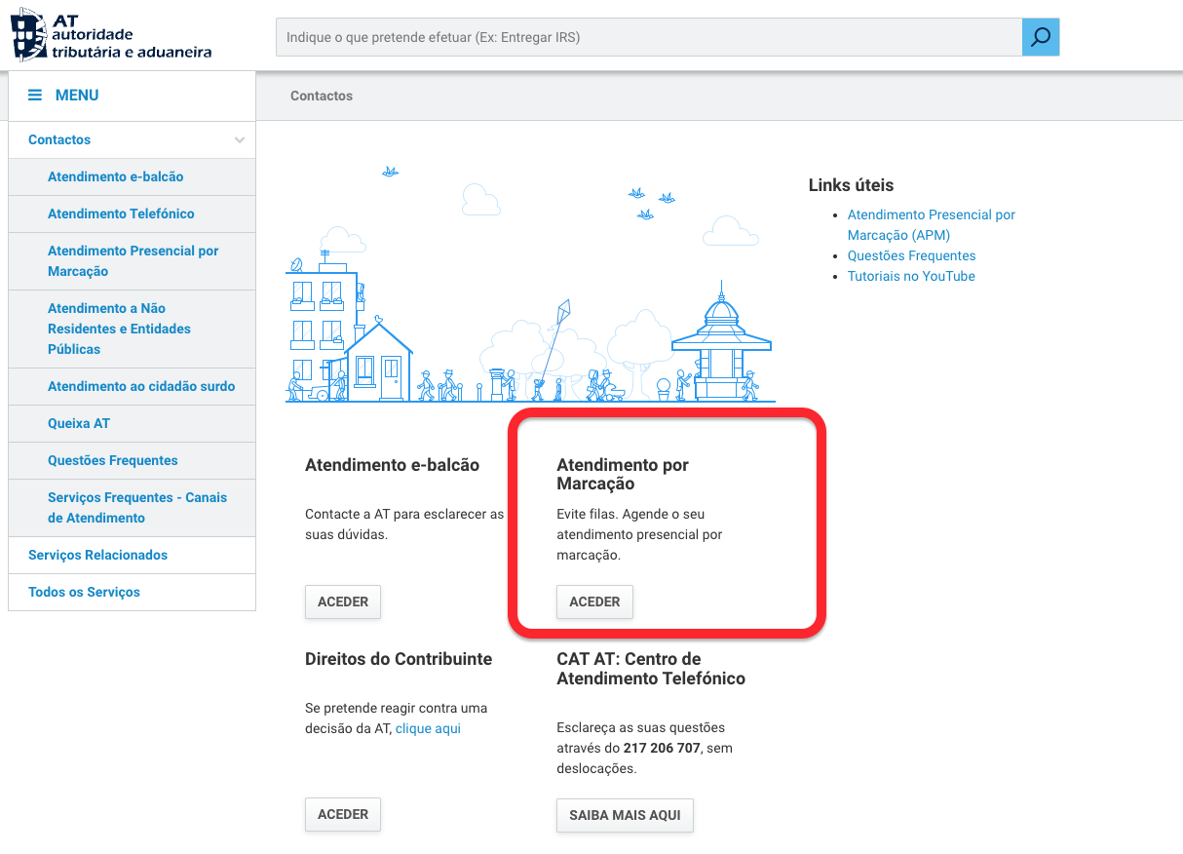Click SAIBA MAIS AQUI for Centro de Atendimento Telefónico

pos(625,815)
